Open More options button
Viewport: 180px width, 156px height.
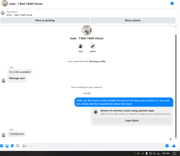[x=133, y=20]
